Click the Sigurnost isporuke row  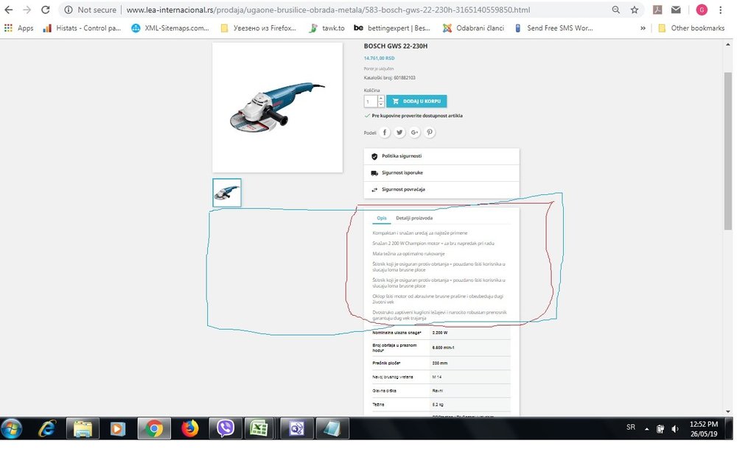[441, 173]
